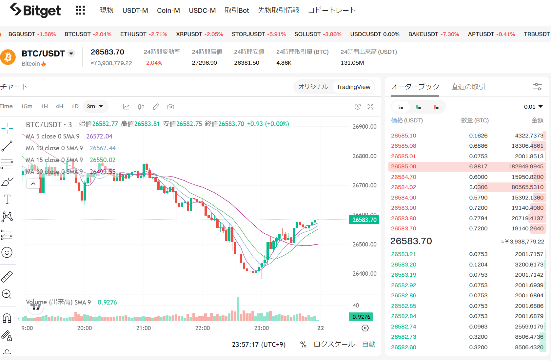The image size is (551, 361).
Task: Toggle 自動 auto scale
Action: click(369, 344)
